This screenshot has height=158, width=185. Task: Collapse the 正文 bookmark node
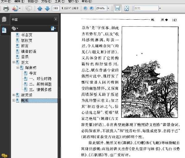point(14,62)
